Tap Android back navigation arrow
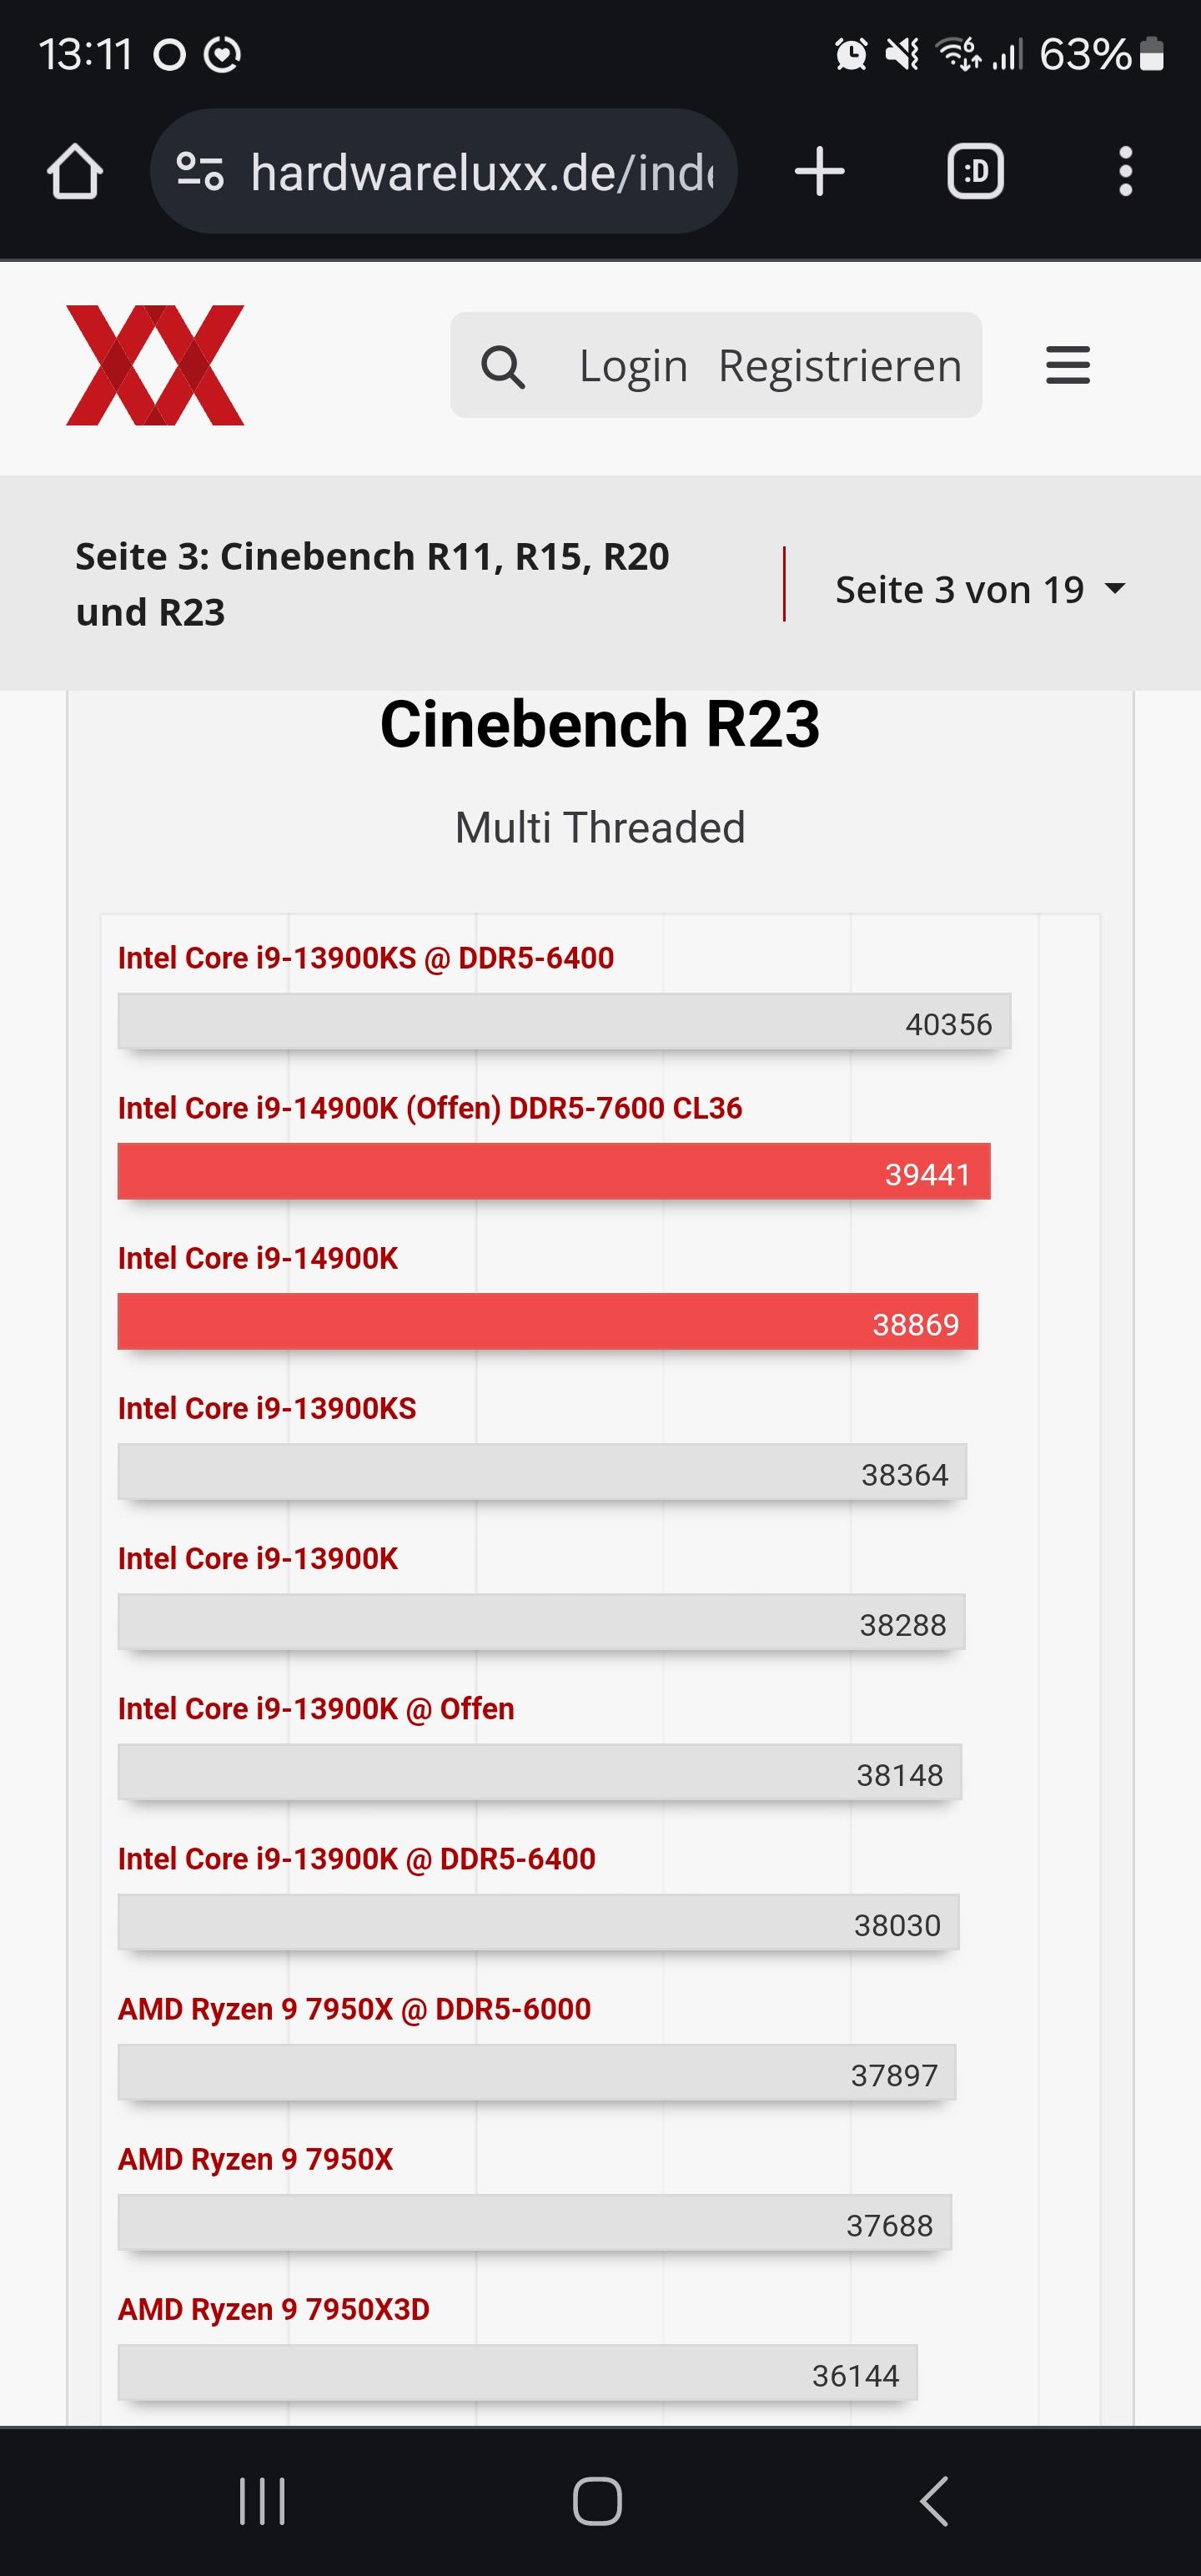This screenshot has width=1201, height=2576. coord(933,2501)
